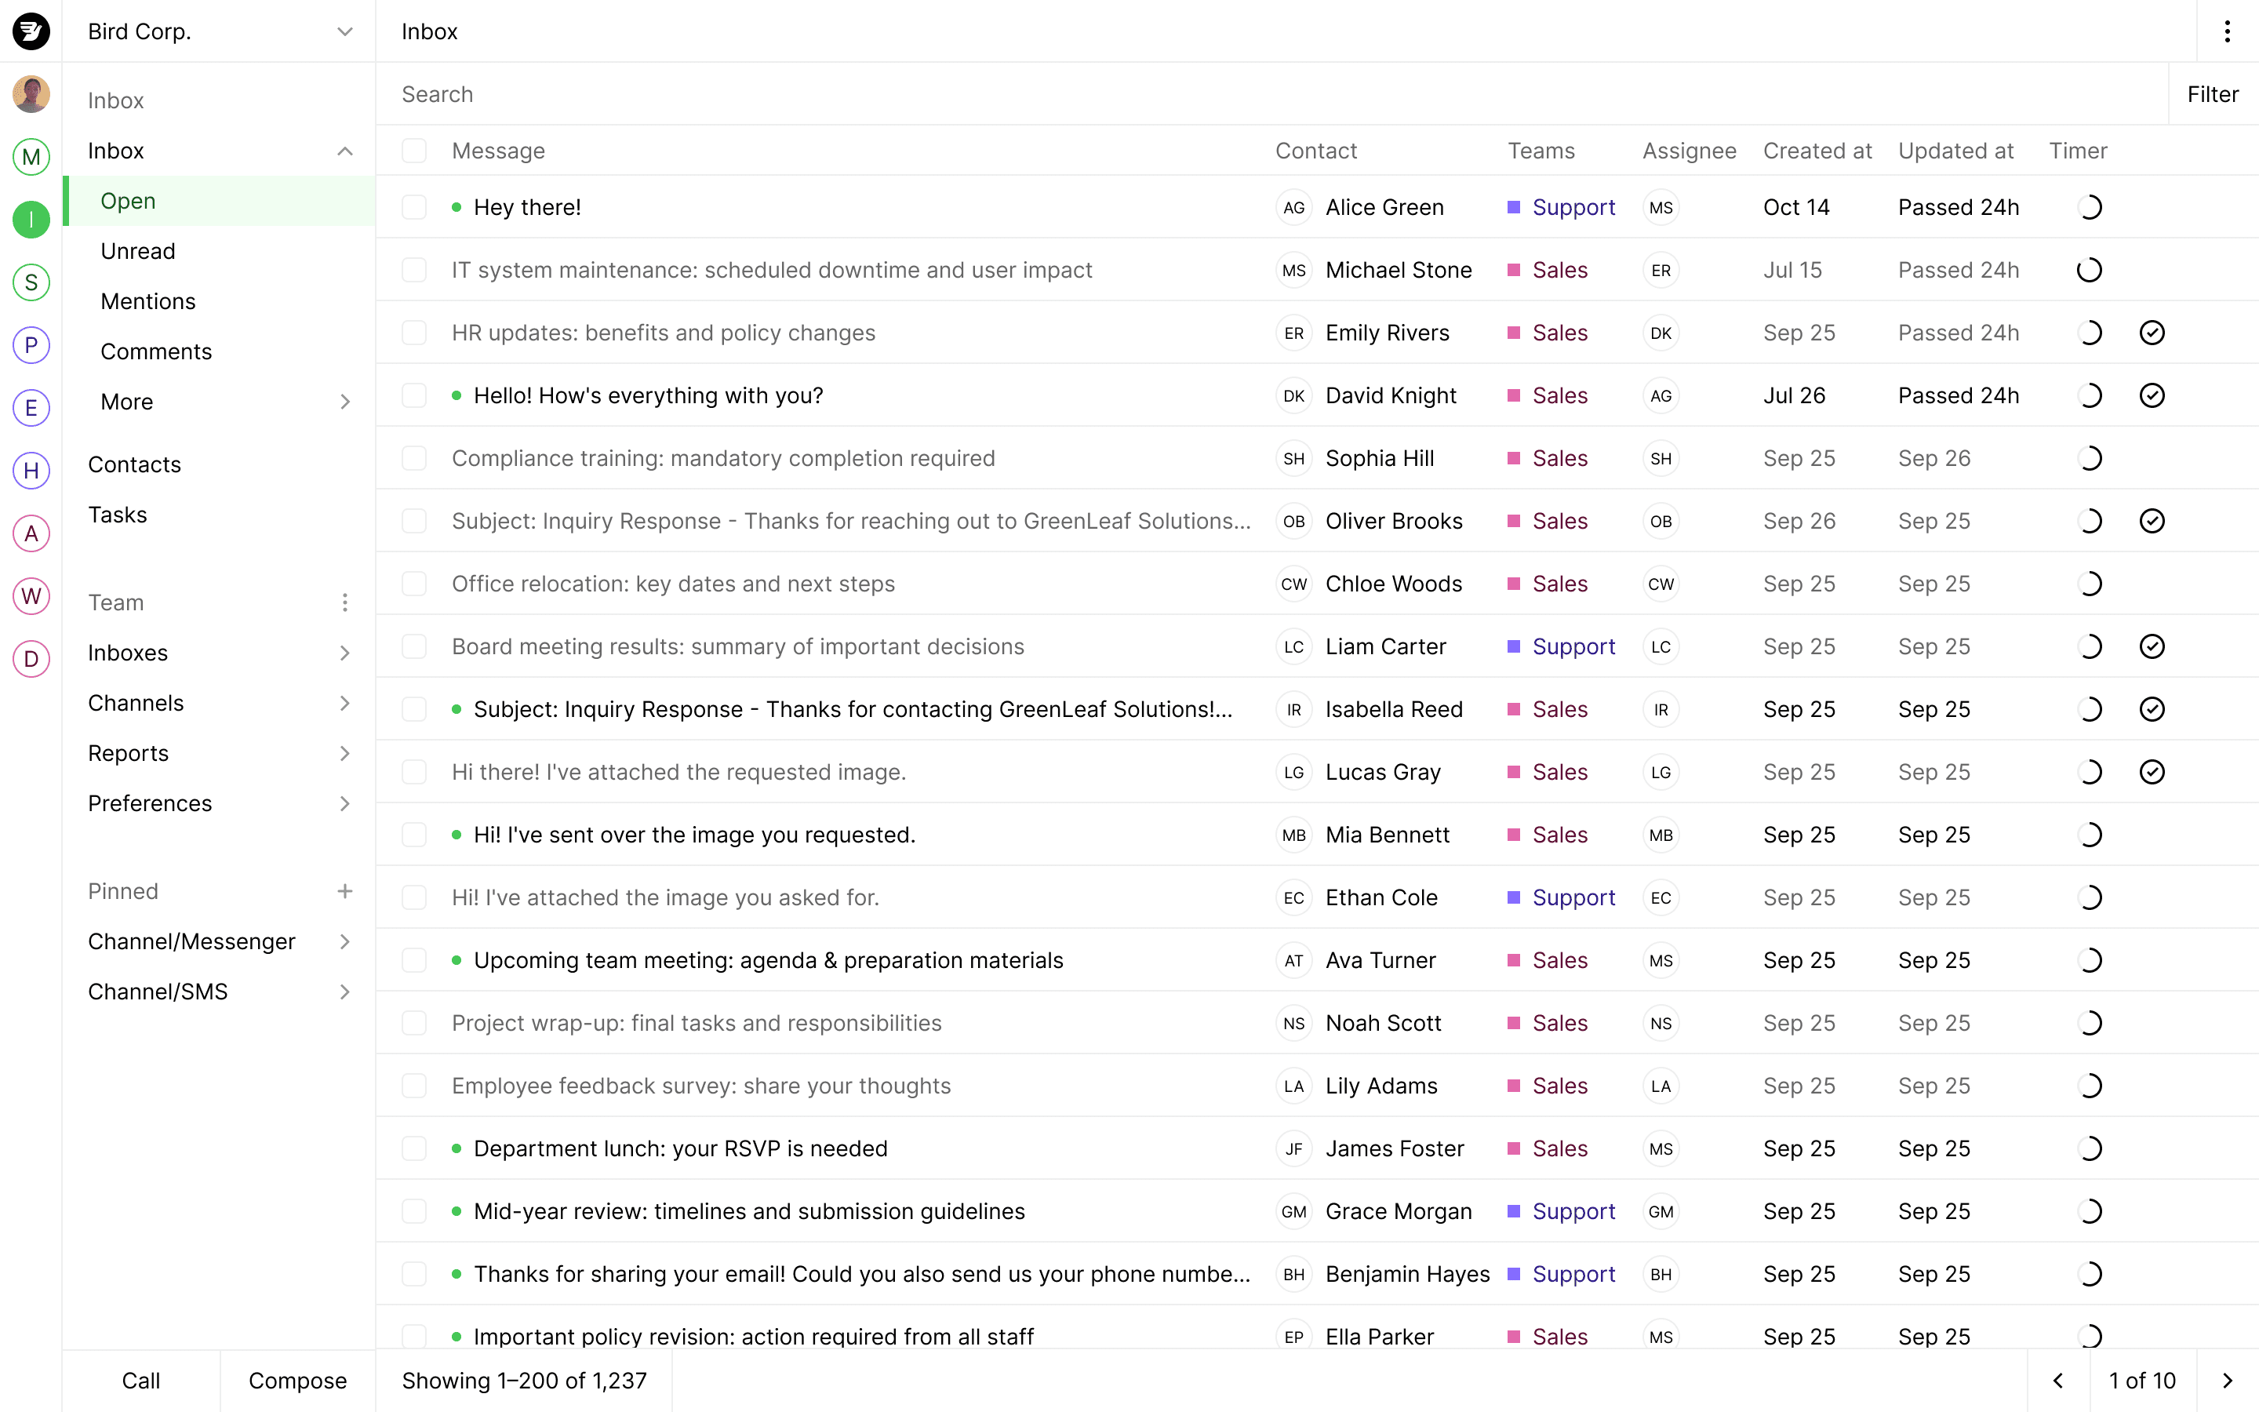Click the compose button to create message
Viewport: 2259px width, 1412px height.
pos(297,1381)
